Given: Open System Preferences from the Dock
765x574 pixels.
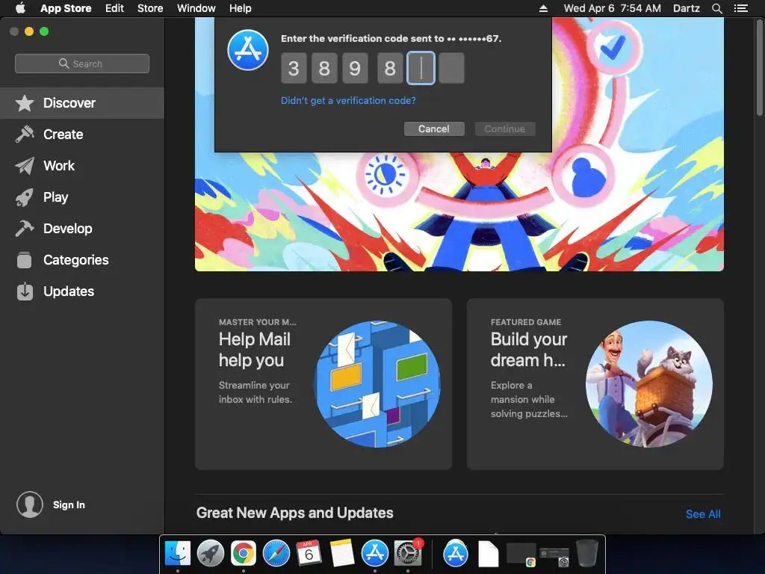Looking at the screenshot, I should pyautogui.click(x=407, y=554).
